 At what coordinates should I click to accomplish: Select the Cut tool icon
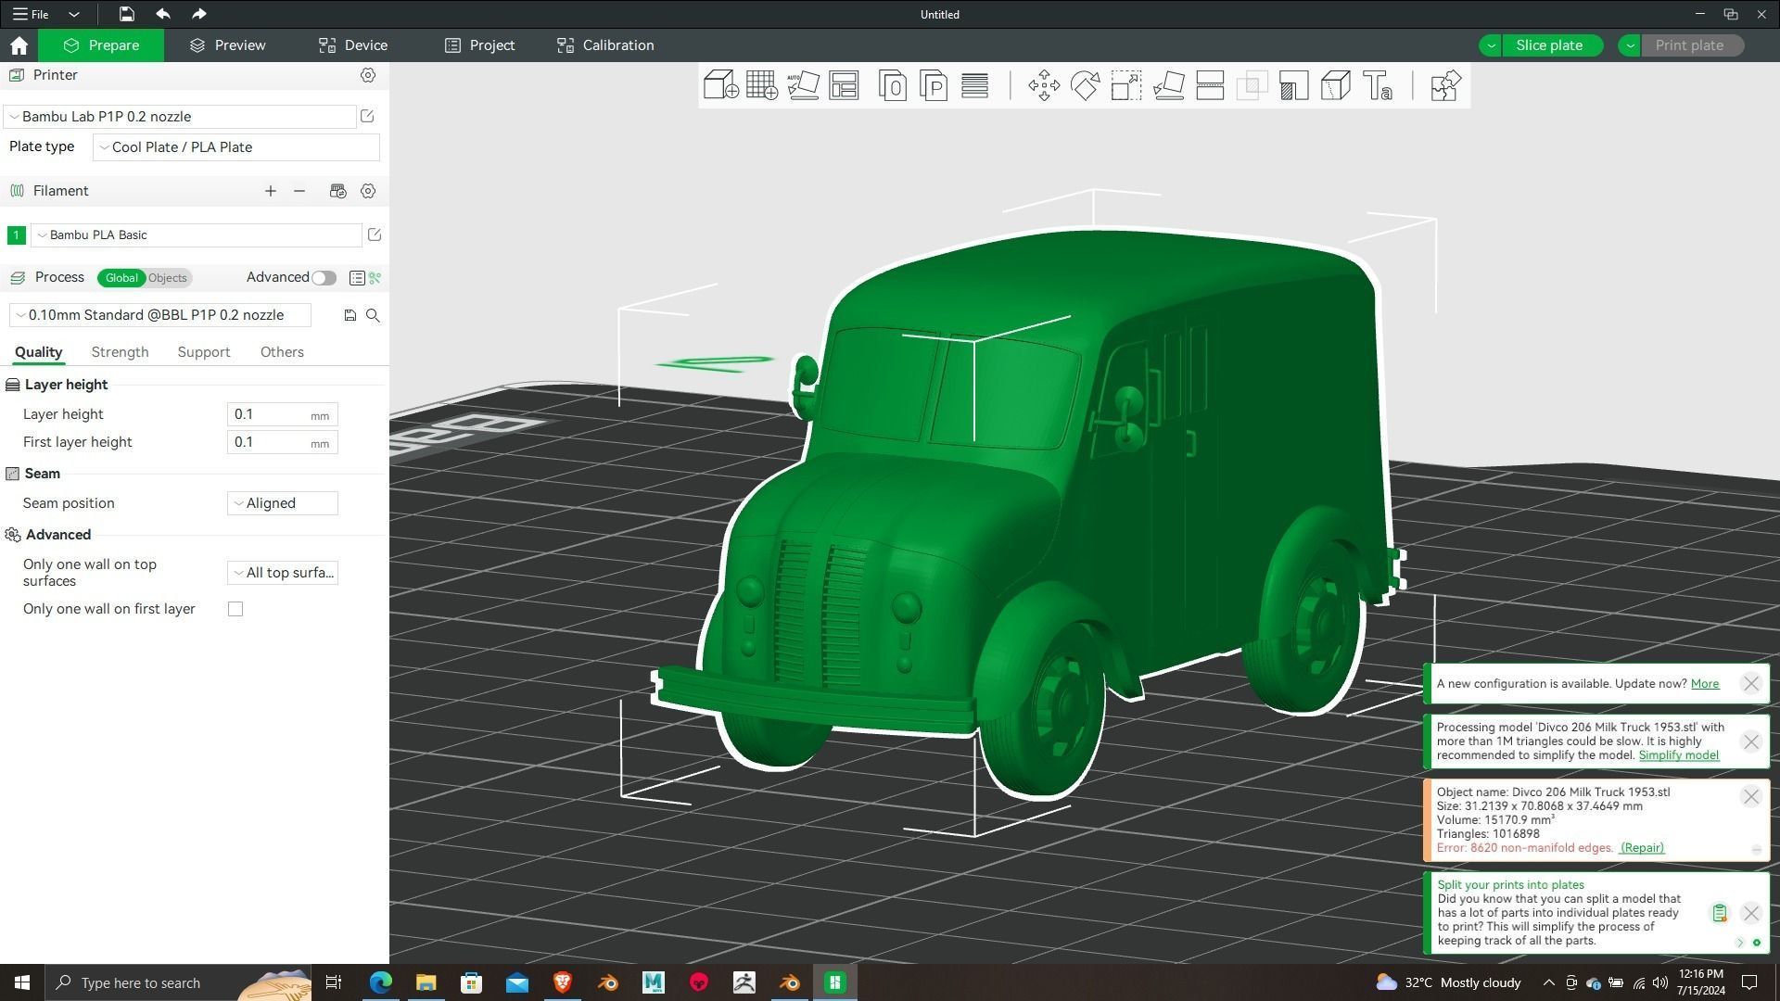(1210, 85)
